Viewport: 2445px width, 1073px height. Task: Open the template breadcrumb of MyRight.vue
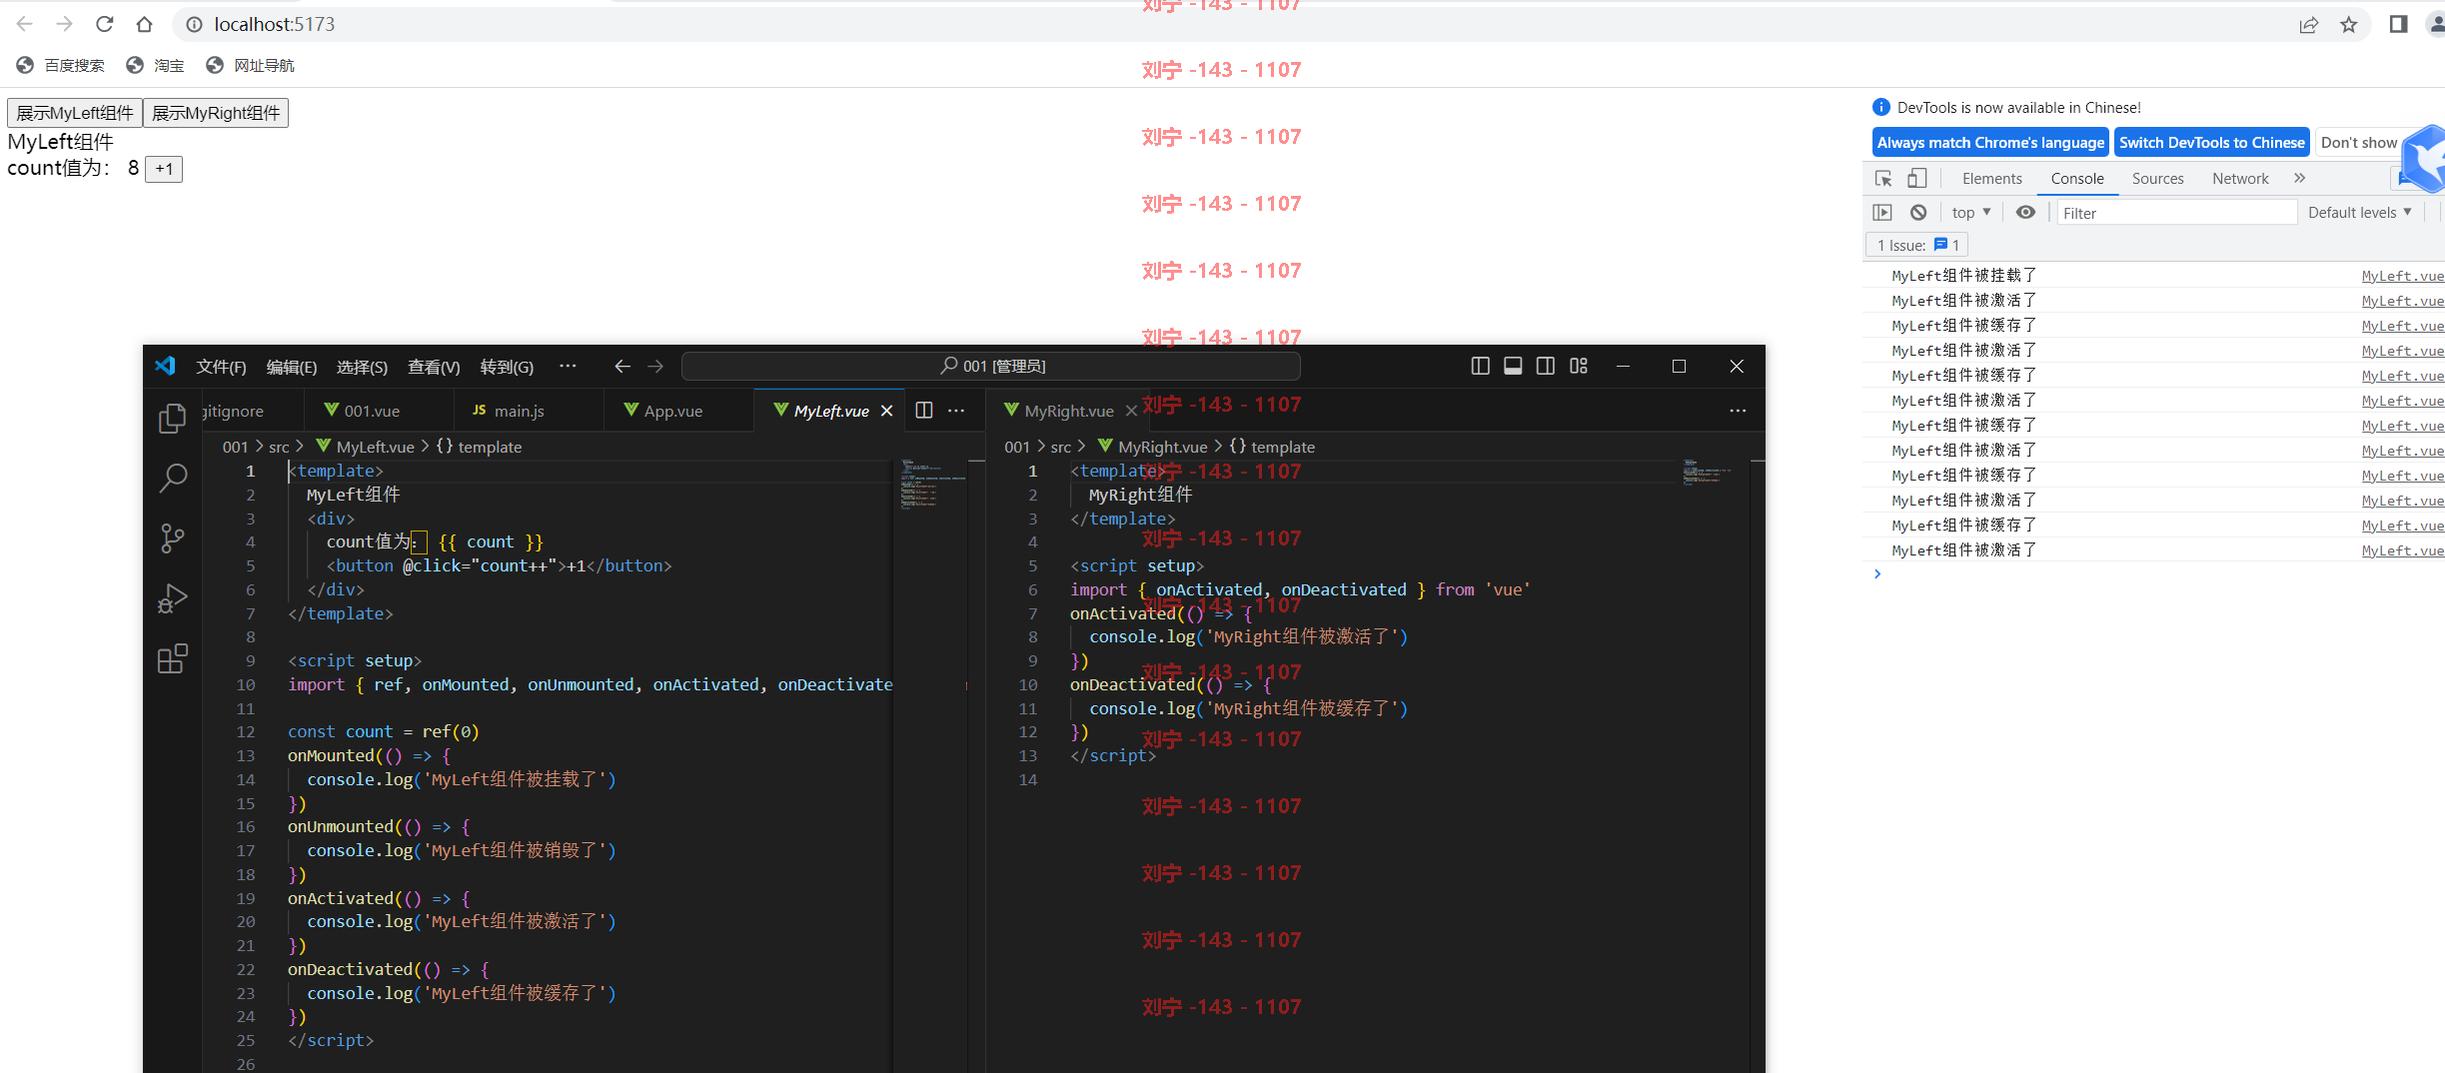click(x=1273, y=447)
